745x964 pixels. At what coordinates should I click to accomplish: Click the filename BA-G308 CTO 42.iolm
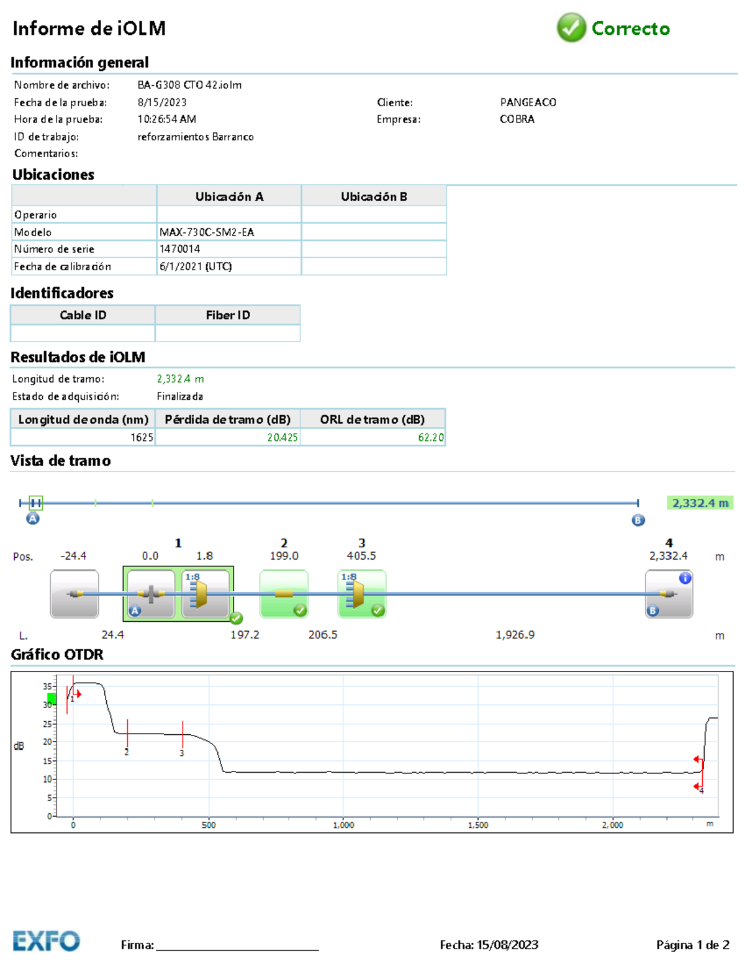point(189,84)
